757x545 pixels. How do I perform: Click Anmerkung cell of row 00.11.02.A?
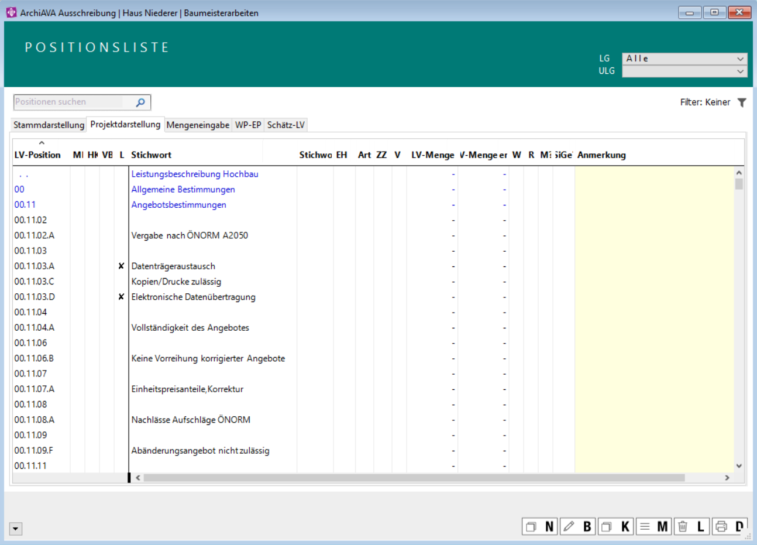[654, 235]
